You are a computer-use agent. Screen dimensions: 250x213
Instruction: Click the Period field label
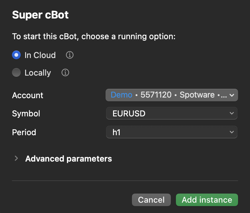click(24, 132)
